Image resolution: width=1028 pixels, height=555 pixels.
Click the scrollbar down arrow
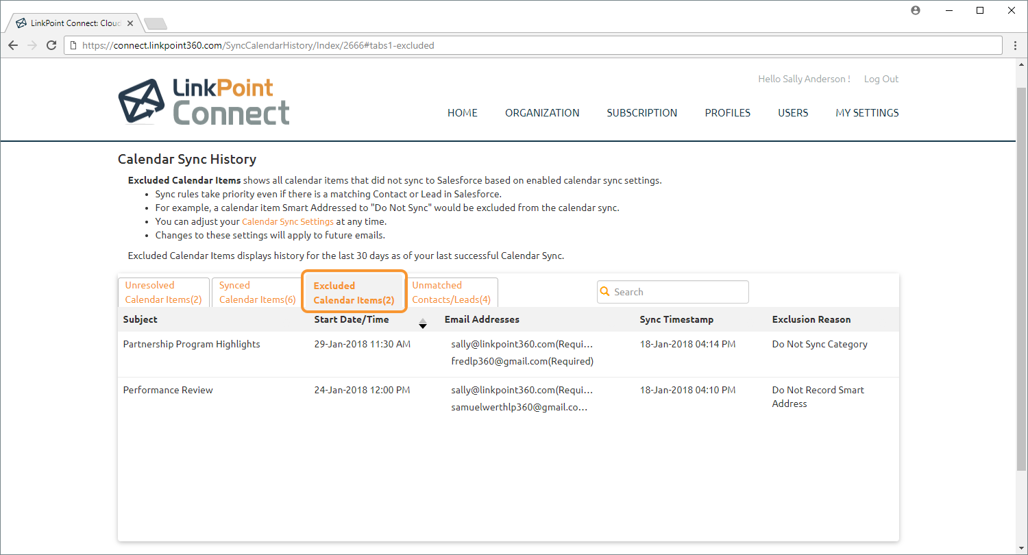(x=1021, y=549)
